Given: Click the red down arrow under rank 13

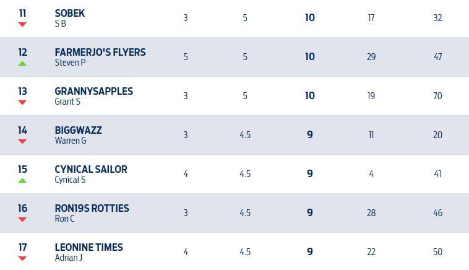Looking at the screenshot, I should [x=23, y=102].
